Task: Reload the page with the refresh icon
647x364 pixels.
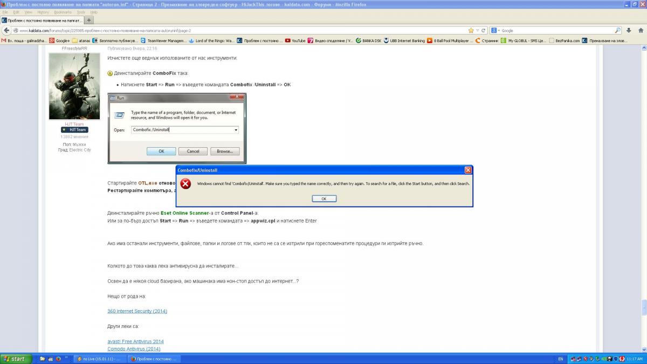Action: point(484,31)
